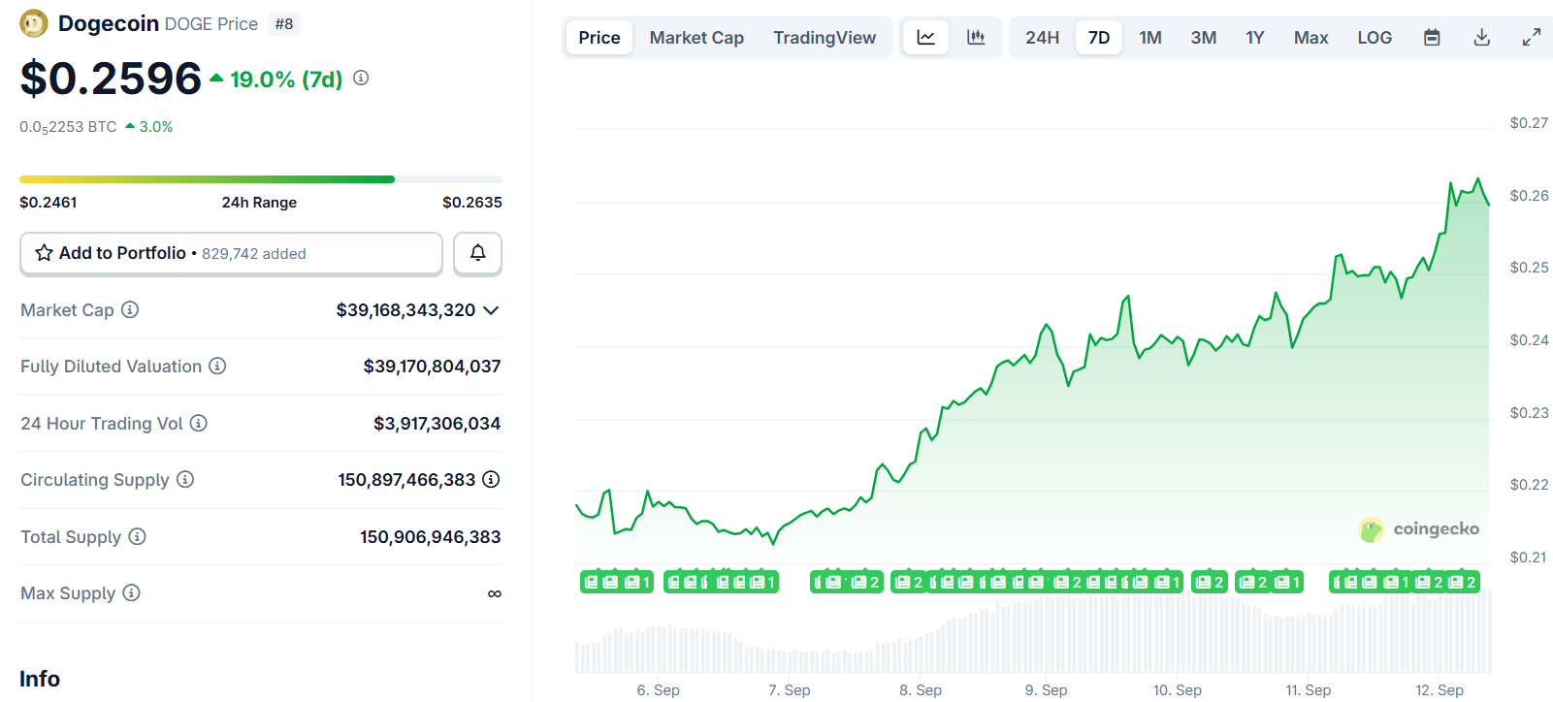1553x702 pixels.
Task: Click the volume bars under the chart
Action: pos(1033,632)
